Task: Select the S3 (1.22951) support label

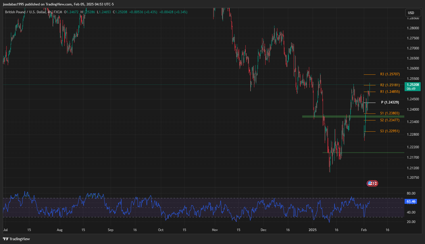Action: tap(390, 131)
